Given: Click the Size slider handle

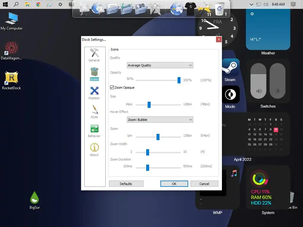Looking at the screenshot, I should [x=149, y=105].
